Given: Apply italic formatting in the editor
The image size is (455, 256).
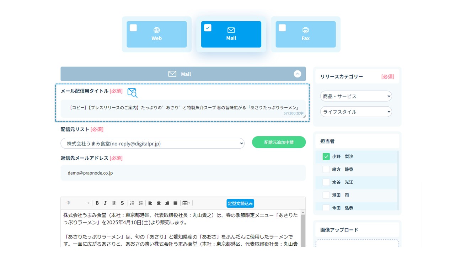Looking at the screenshot, I should pyautogui.click(x=105, y=203).
